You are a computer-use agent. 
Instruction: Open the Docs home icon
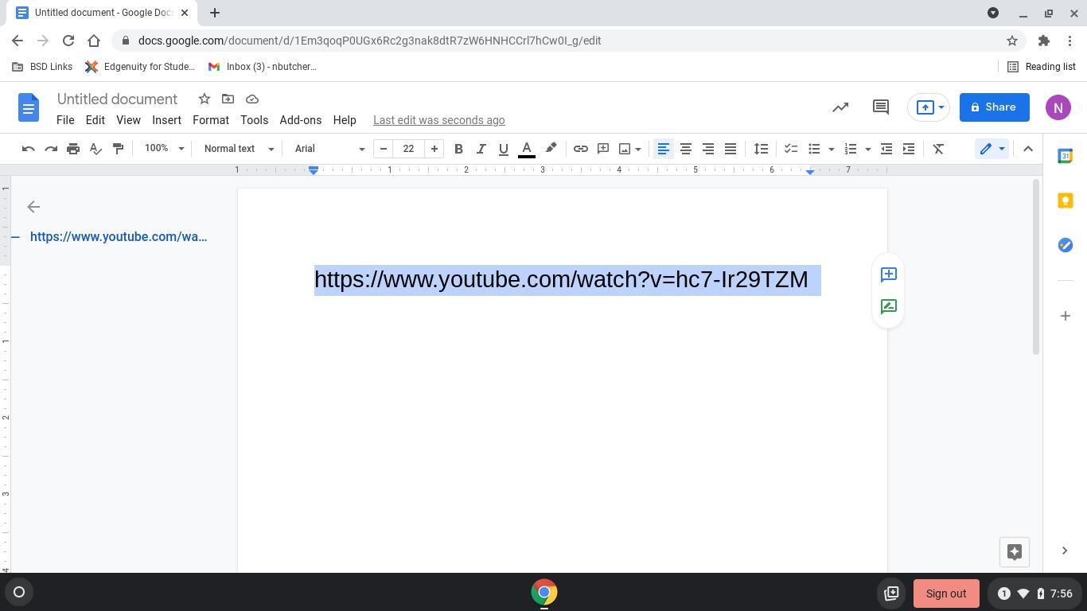[29, 107]
